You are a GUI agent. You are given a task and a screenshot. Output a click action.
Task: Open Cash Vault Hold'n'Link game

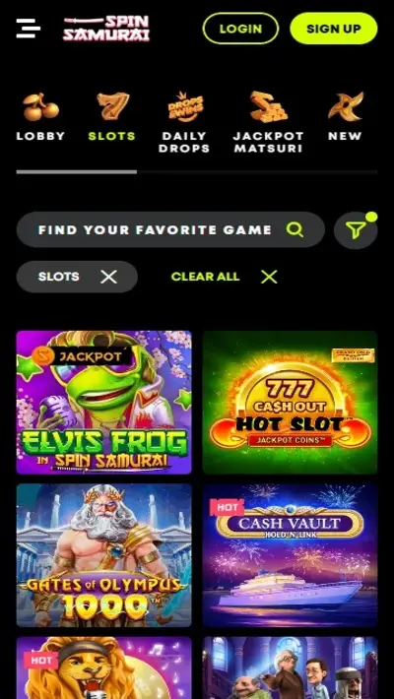tap(290, 555)
